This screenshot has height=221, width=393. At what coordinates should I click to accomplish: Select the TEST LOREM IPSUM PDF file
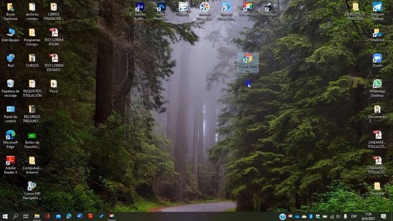pos(53,37)
